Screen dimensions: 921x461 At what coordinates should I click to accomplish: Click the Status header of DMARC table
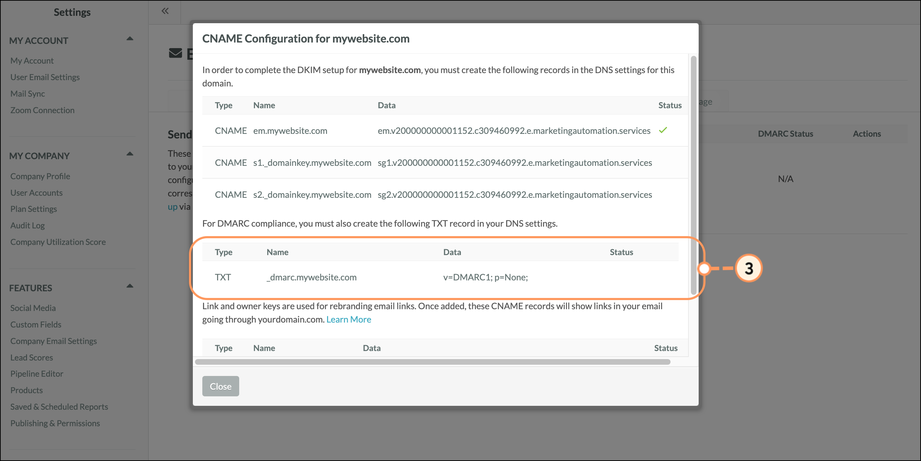point(621,252)
